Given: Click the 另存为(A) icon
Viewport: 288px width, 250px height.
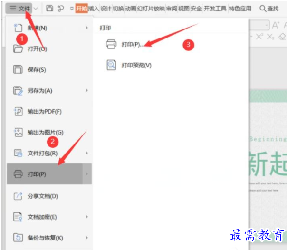Looking at the screenshot, I should (18, 91).
